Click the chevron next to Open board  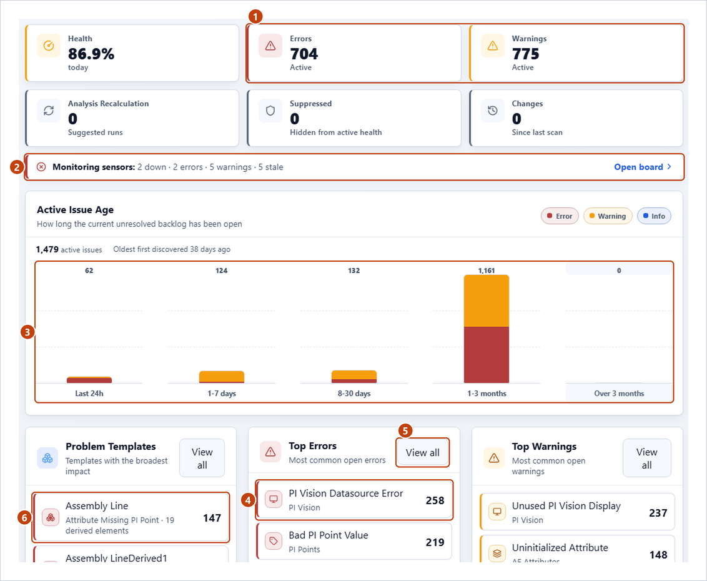[x=669, y=167]
